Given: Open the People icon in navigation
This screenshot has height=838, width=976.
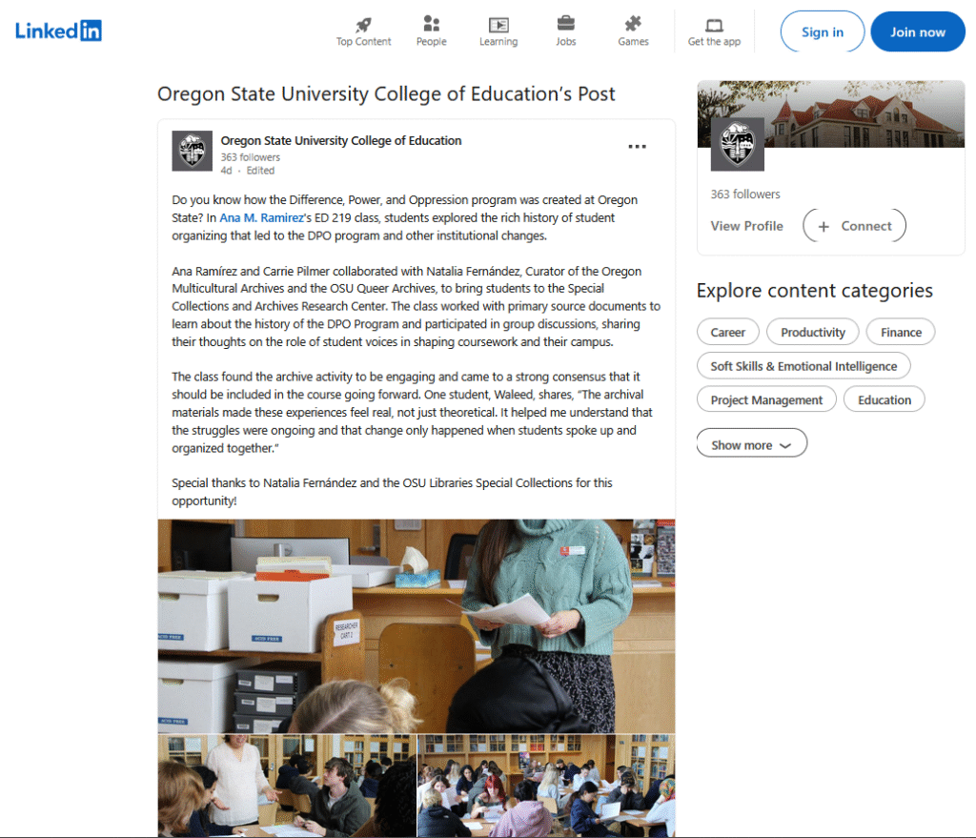Looking at the screenshot, I should (431, 25).
